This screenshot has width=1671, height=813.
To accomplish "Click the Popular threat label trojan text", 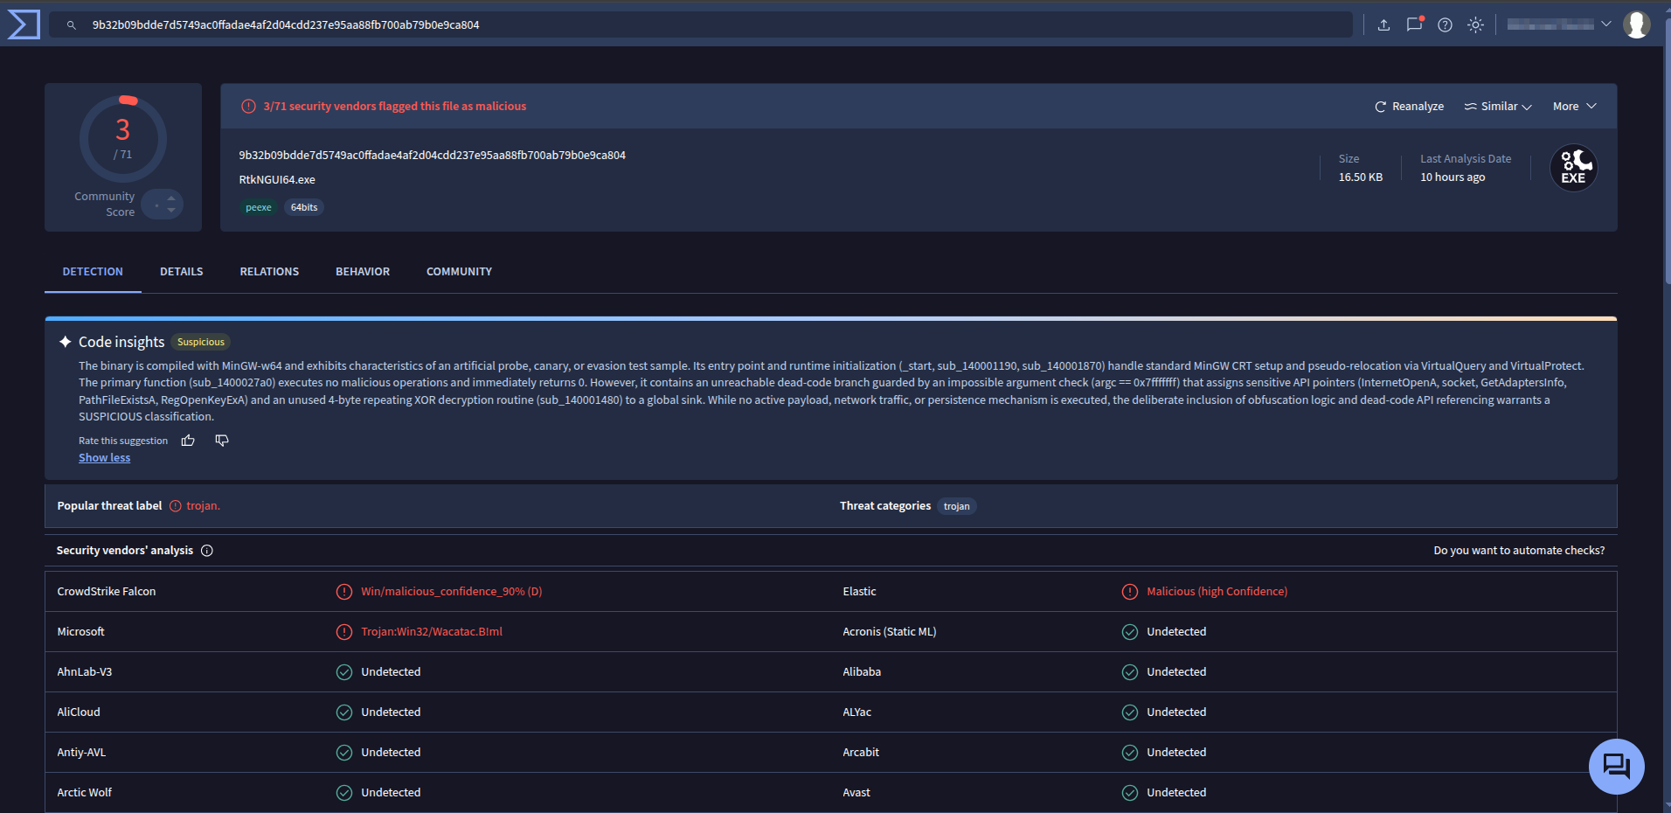I will 203,506.
